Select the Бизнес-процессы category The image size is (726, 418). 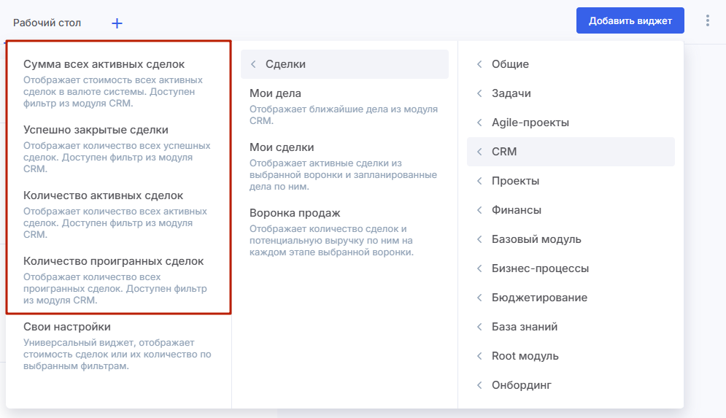[571, 268]
